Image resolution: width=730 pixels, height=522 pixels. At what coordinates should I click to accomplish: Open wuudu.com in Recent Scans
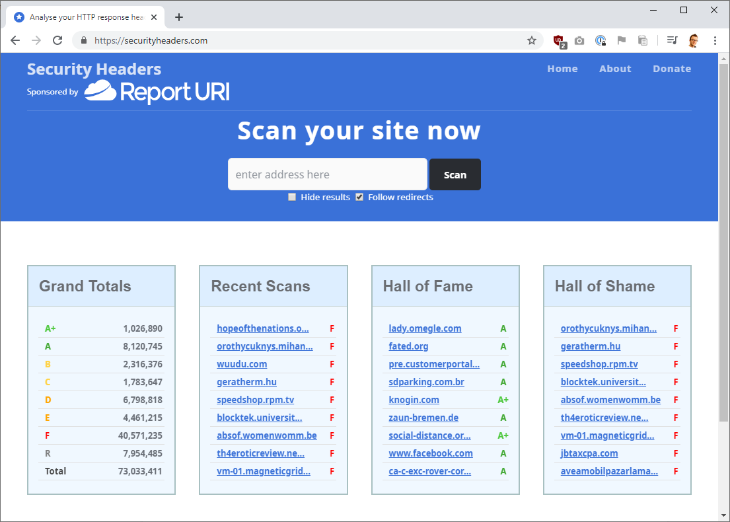pyautogui.click(x=242, y=364)
